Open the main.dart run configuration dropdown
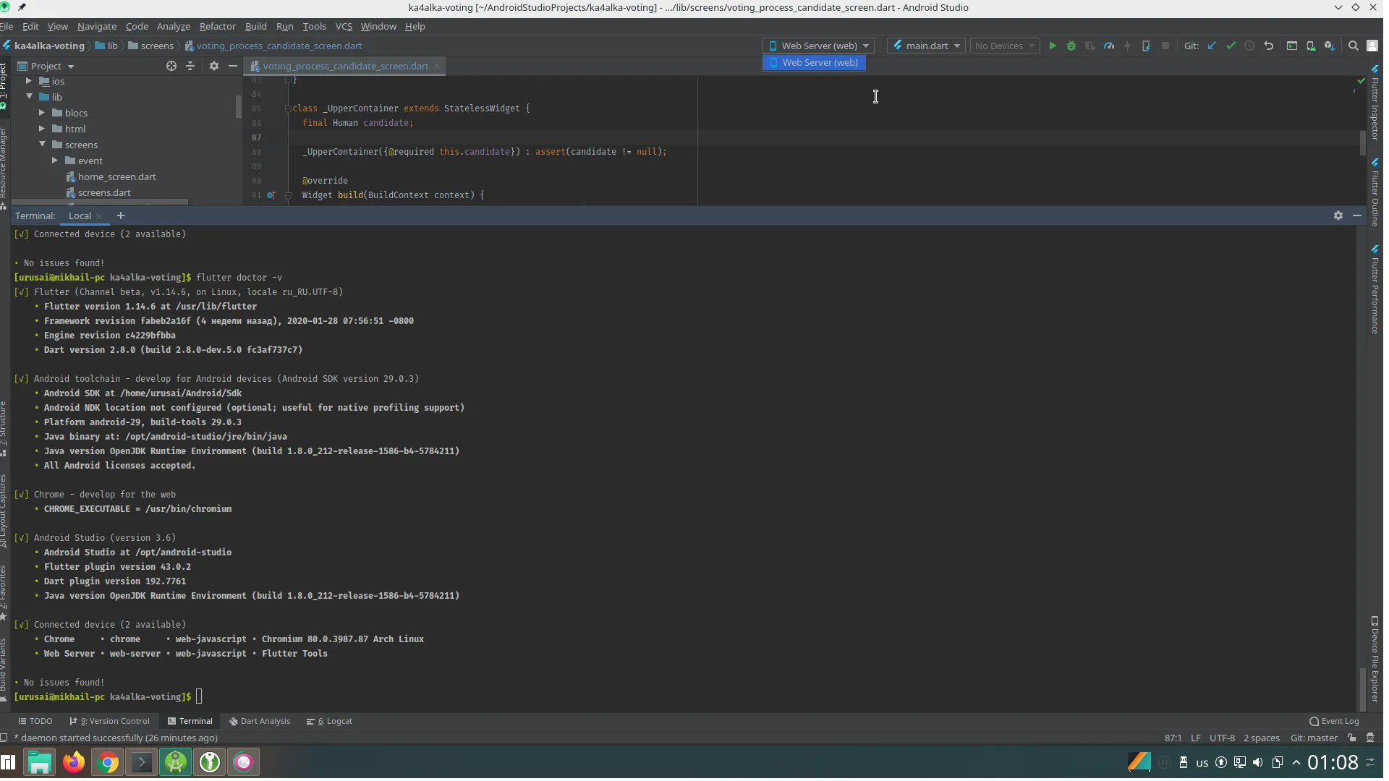 tap(927, 46)
